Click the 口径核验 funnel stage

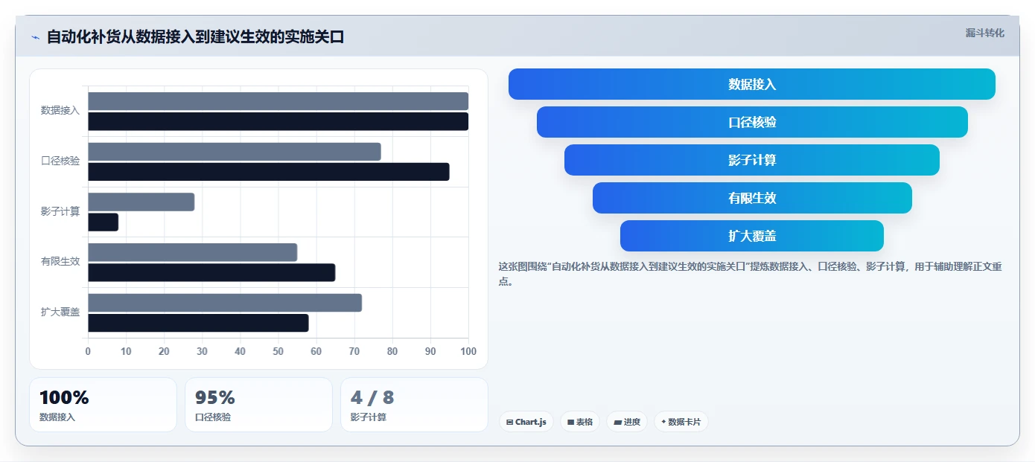click(x=752, y=122)
